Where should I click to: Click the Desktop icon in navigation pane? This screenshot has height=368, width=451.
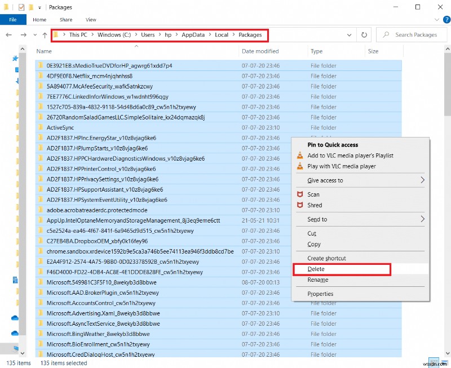17,70
